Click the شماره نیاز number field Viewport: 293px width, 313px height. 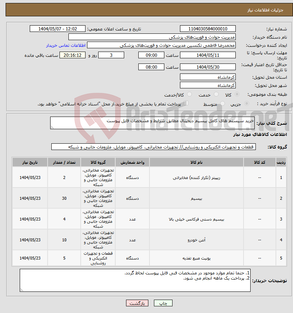click(207, 29)
